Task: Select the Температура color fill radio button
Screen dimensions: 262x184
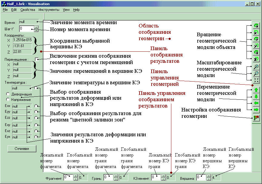Action: point(36,88)
